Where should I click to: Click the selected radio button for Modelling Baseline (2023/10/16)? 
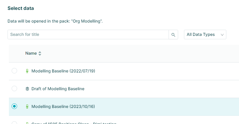[14, 106]
